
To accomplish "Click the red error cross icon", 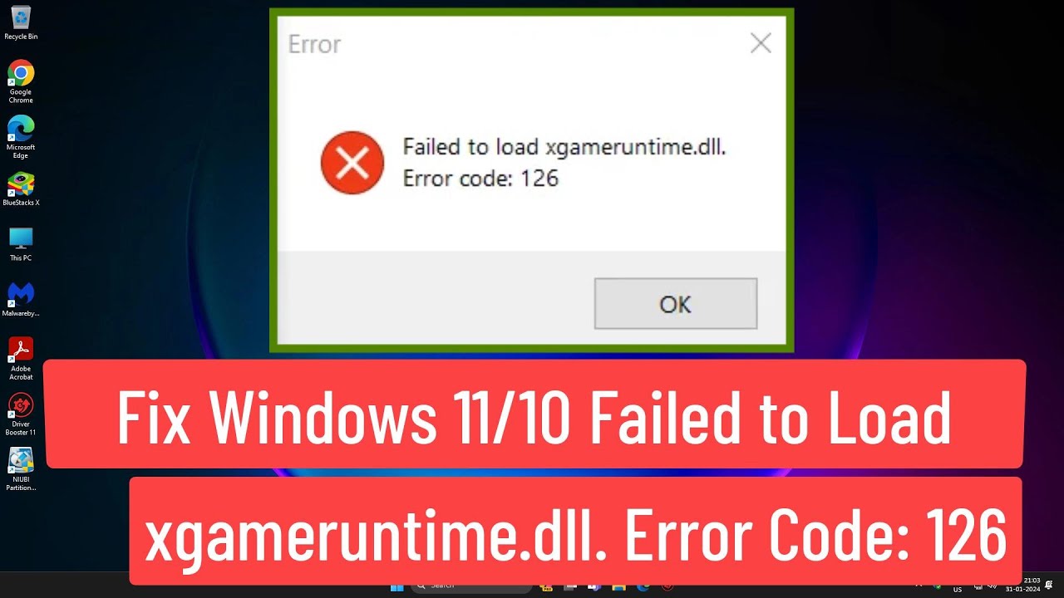I will point(352,163).
